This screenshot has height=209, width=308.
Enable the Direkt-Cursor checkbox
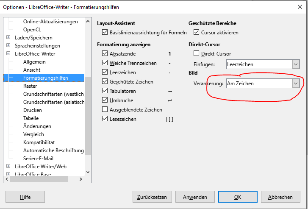196,53
